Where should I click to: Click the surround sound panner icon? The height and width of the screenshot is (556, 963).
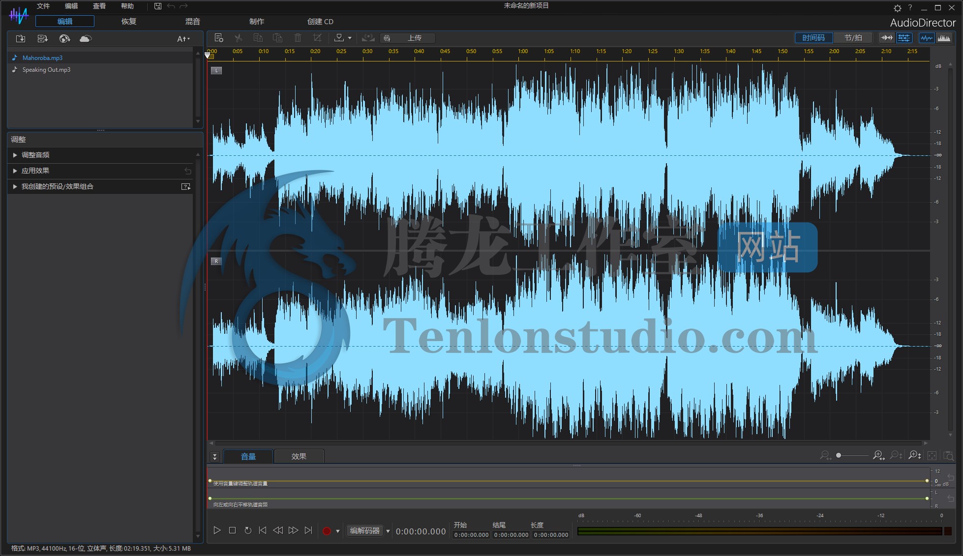point(368,38)
